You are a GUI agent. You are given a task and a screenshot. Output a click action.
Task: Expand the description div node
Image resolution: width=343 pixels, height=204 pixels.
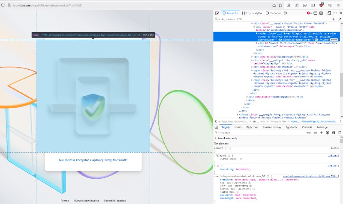[x=252, y=67]
